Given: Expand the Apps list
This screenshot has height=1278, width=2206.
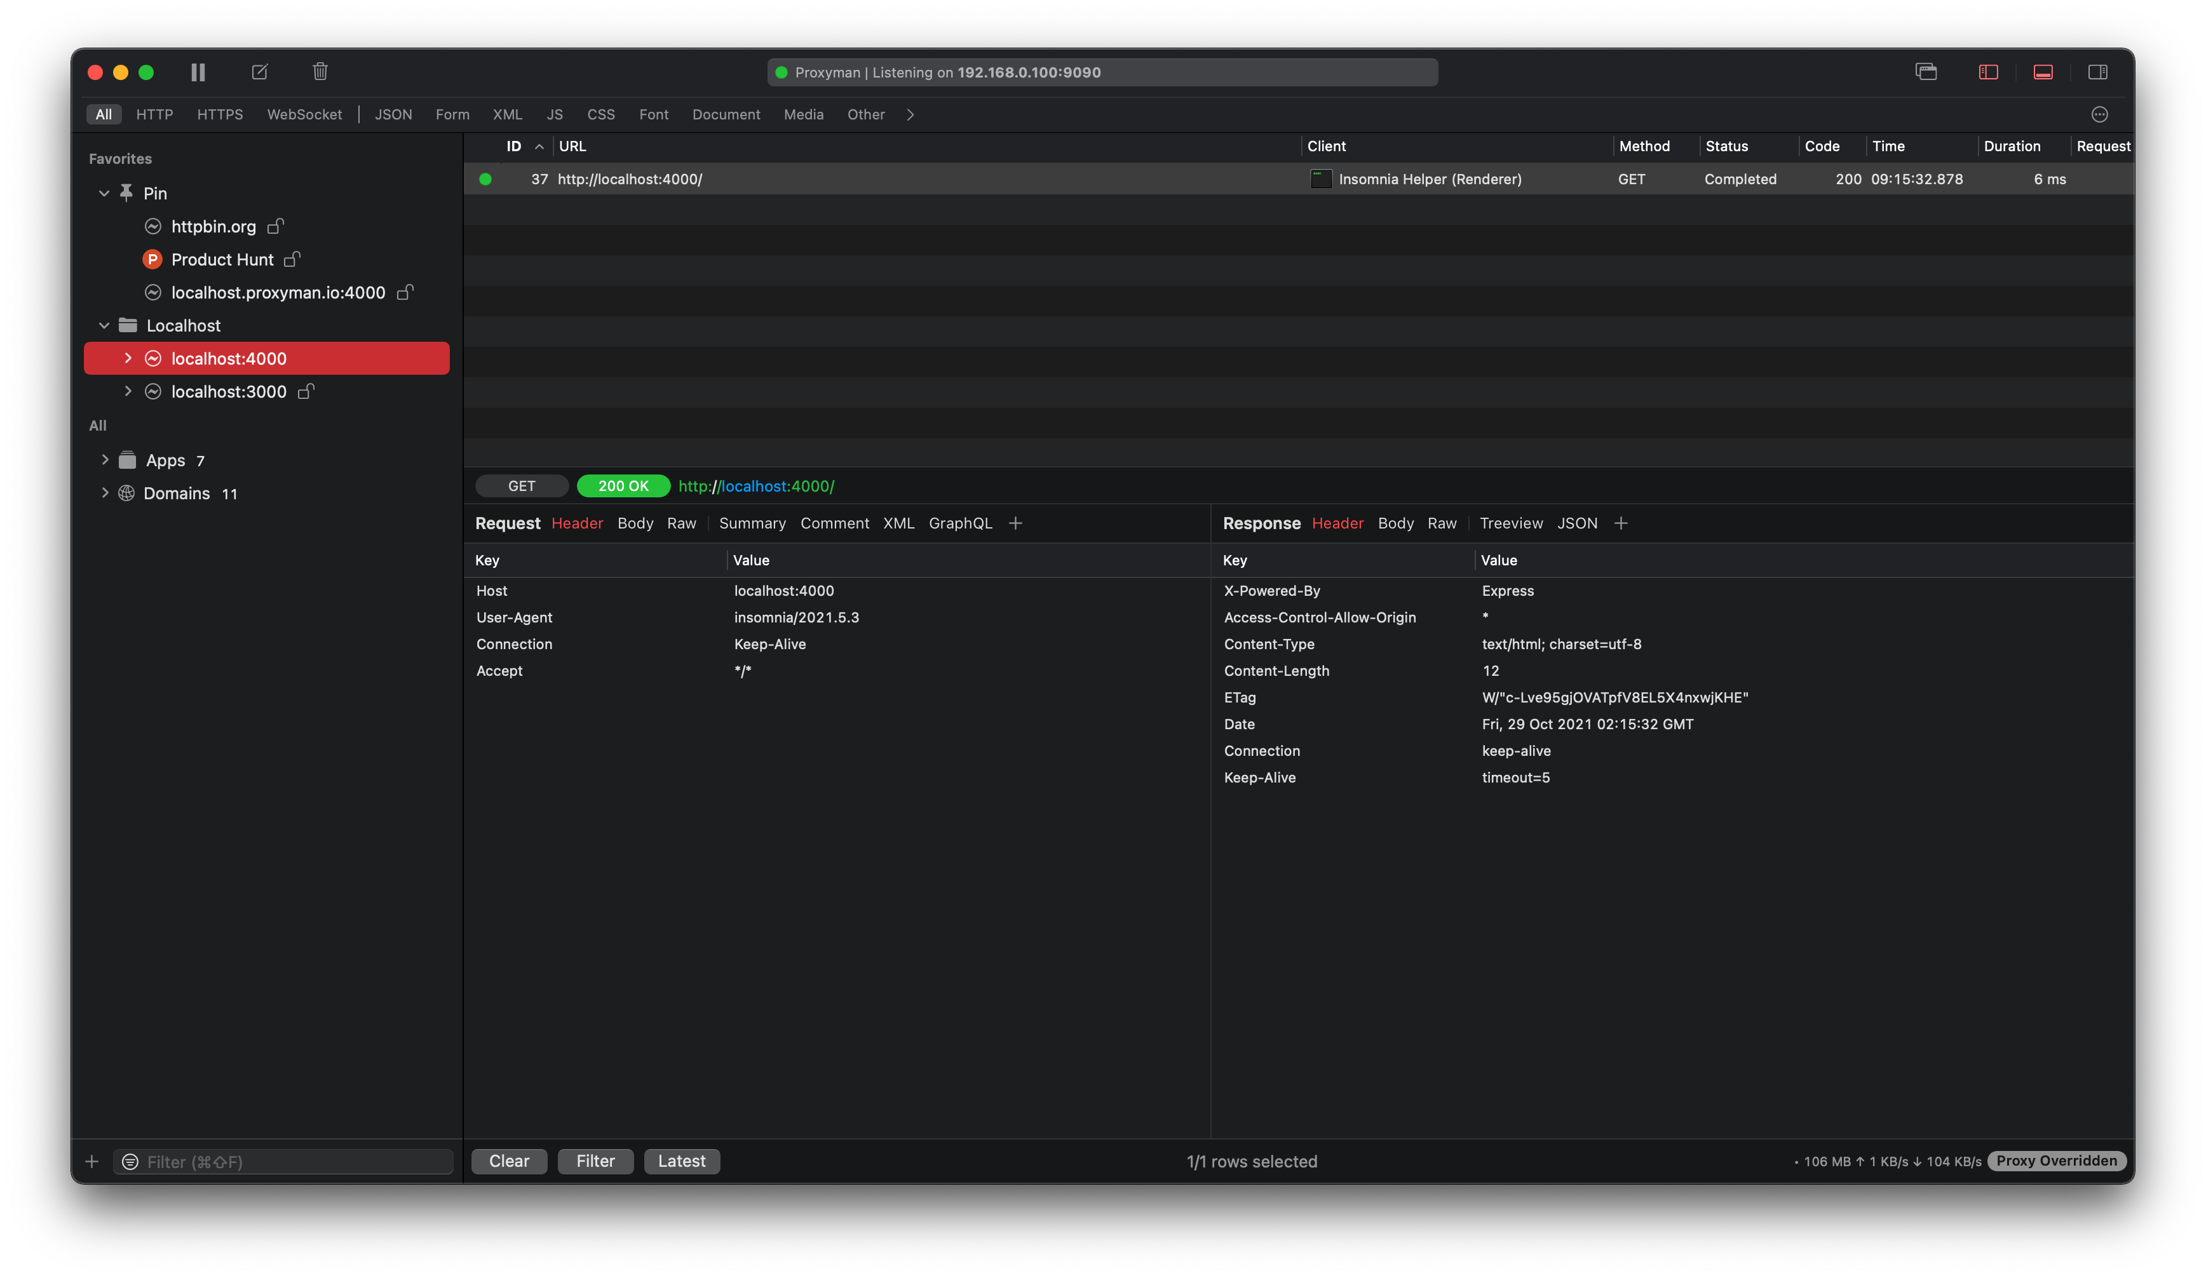Looking at the screenshot, I should click(x=105, y=459).
